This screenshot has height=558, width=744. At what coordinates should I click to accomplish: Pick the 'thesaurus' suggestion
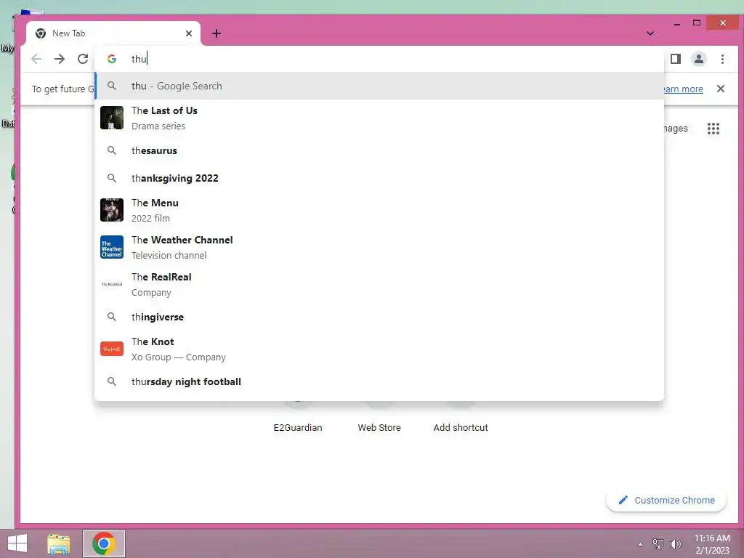pos(379,150)
